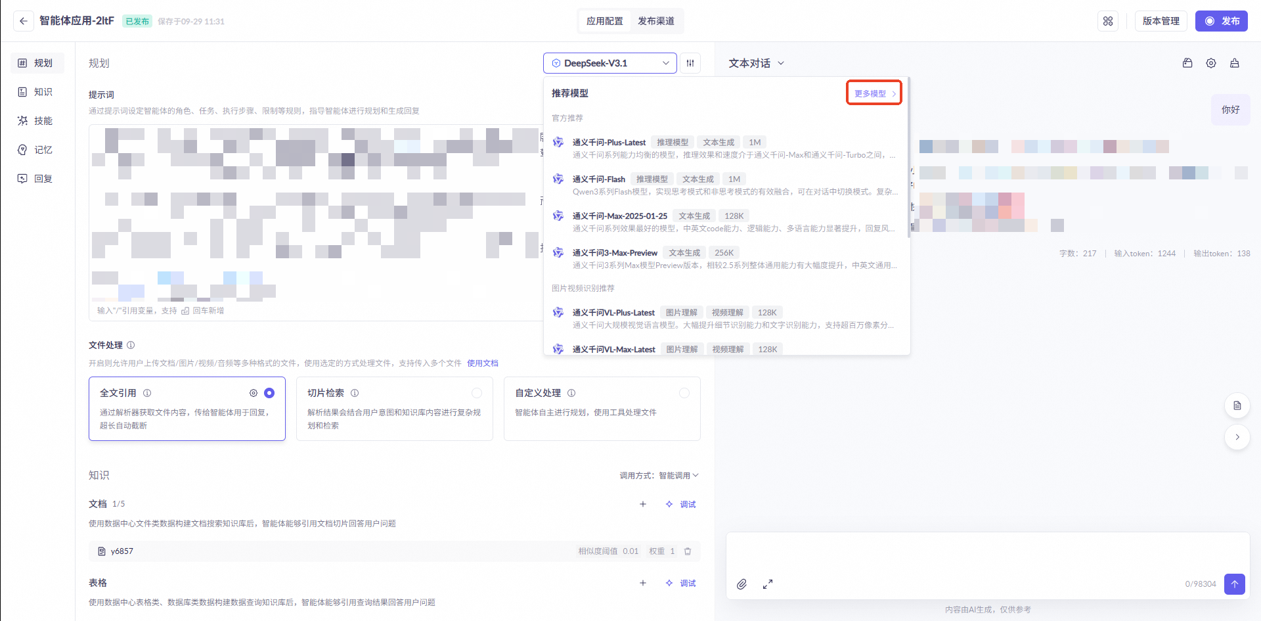The width and height of the screenshot is (1261, 621).
Task: Go back using the top-left arrow
Action: click(24, 21)
